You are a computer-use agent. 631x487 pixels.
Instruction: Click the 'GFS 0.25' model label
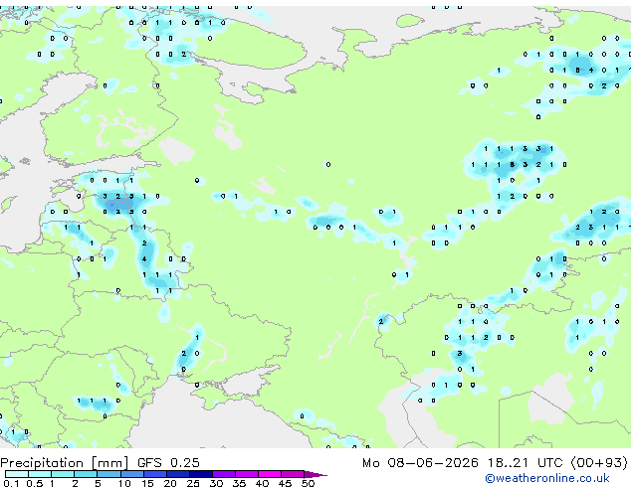168,463
